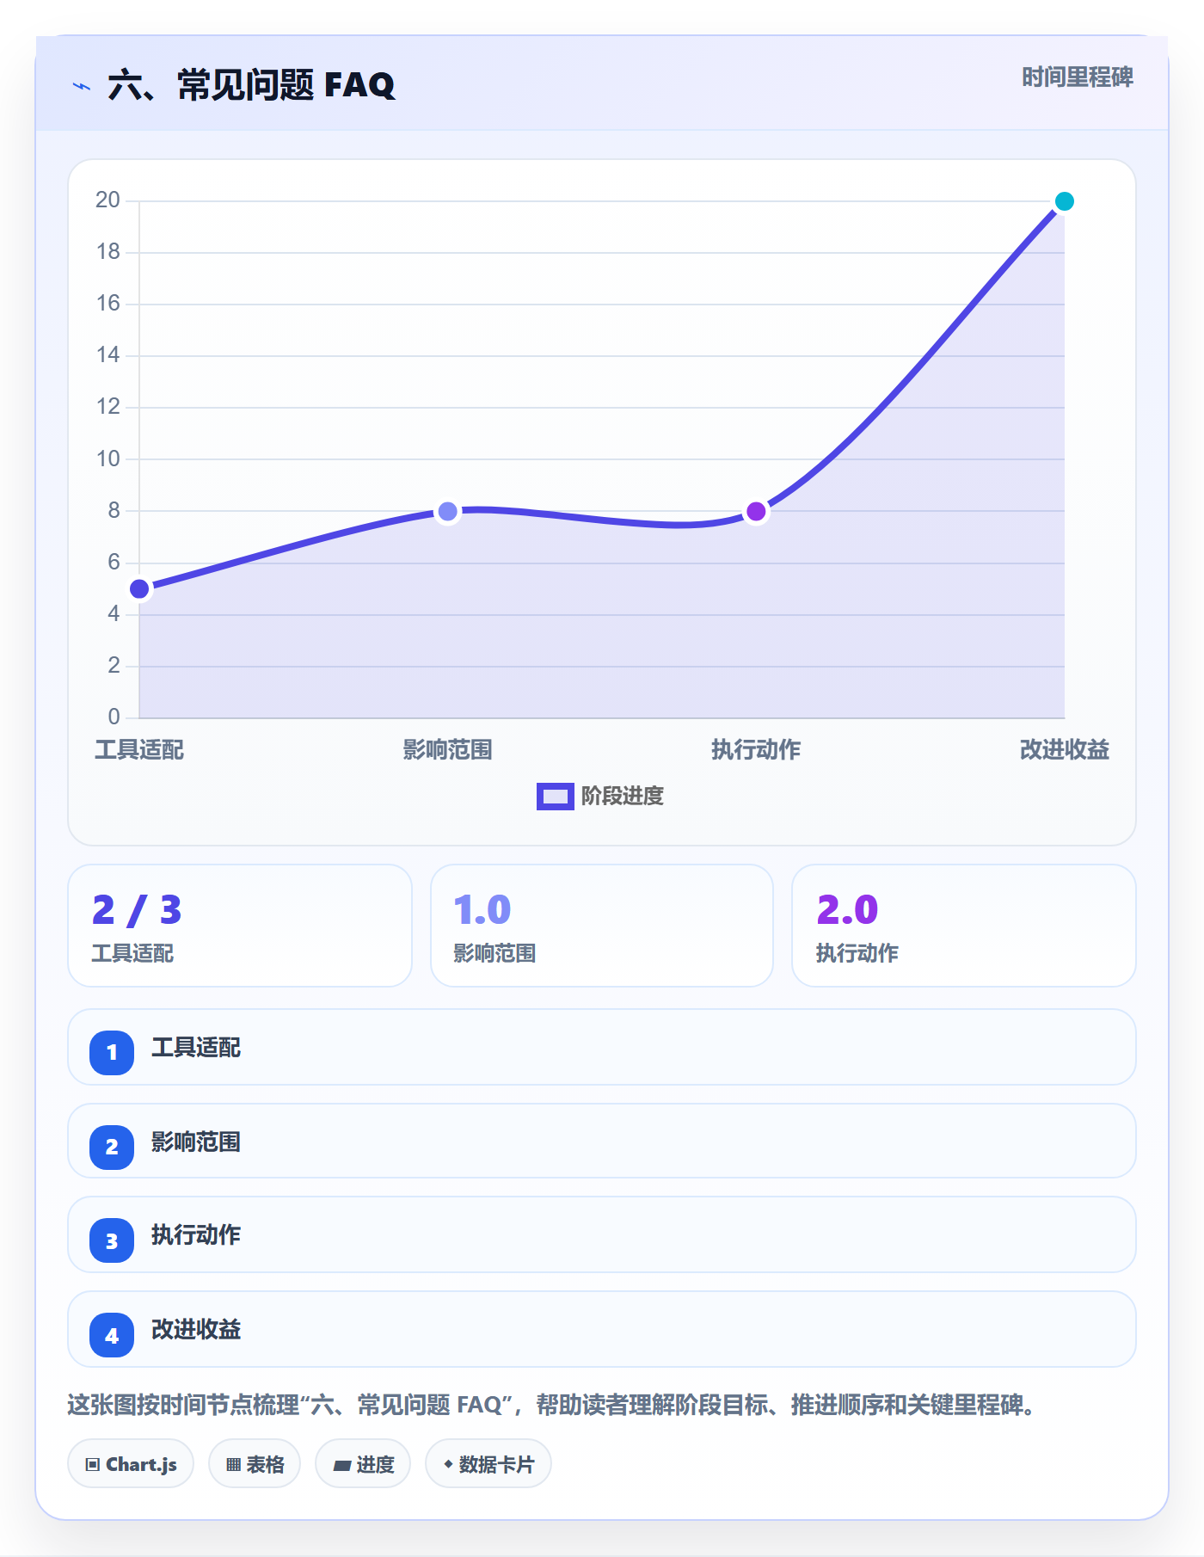The height and width of the screenshot is (1557, 1204).
Task: Click the chart data point above 工具适配
Action: pos(139,589)
